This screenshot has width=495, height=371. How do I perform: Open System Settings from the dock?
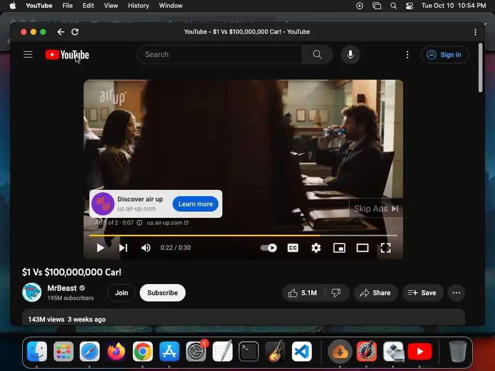(196, 352)
